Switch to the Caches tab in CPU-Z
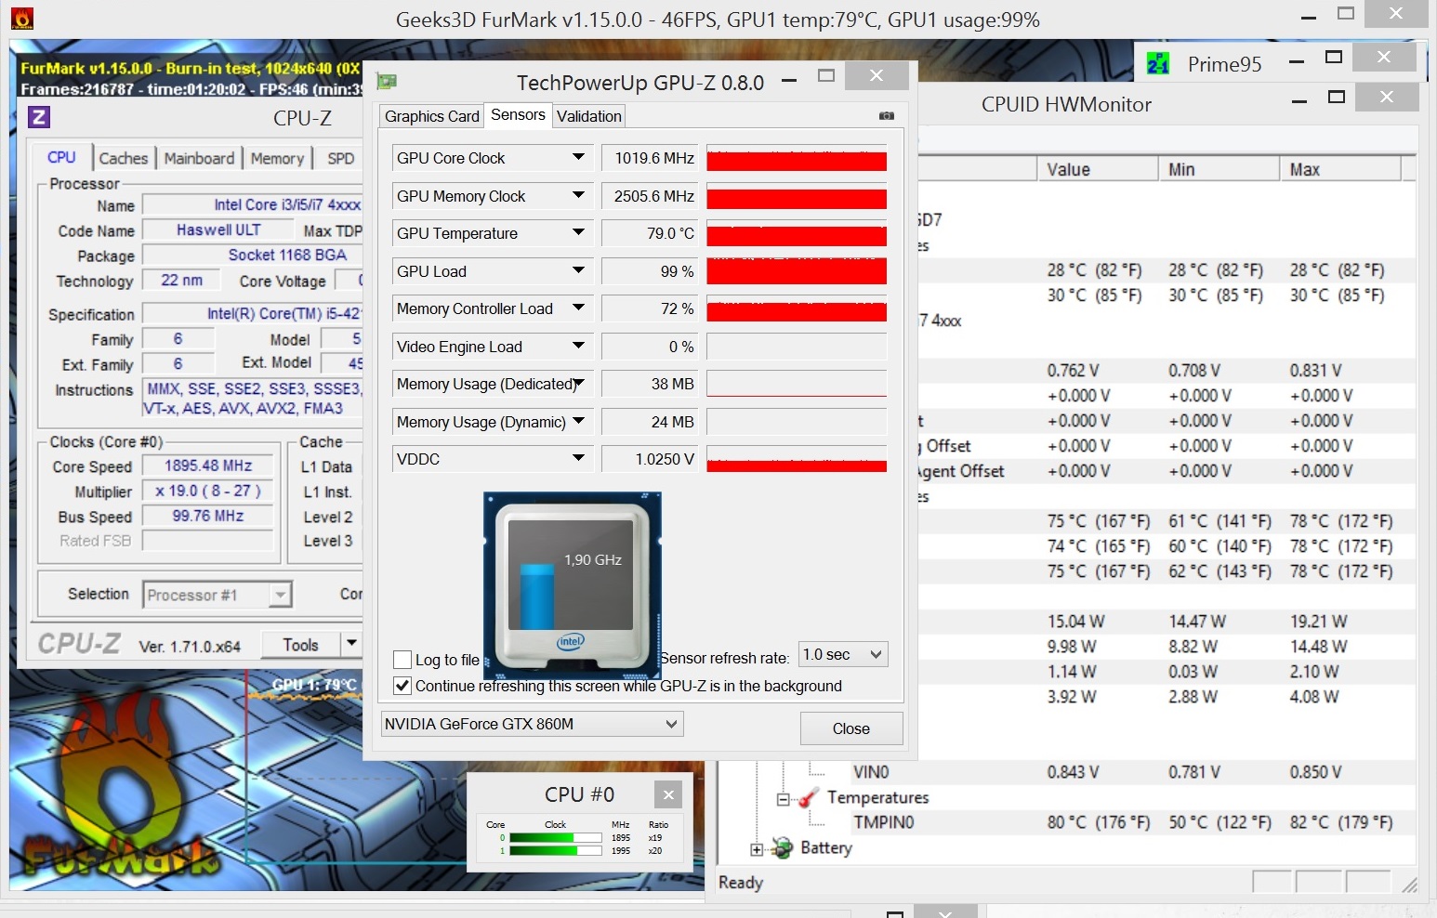 (124, 159)
